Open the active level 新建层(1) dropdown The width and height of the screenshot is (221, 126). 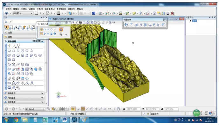point(23,13)
